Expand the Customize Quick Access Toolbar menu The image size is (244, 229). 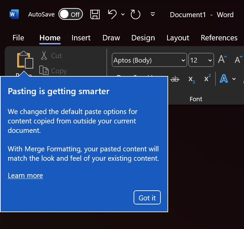pos(153,14)
